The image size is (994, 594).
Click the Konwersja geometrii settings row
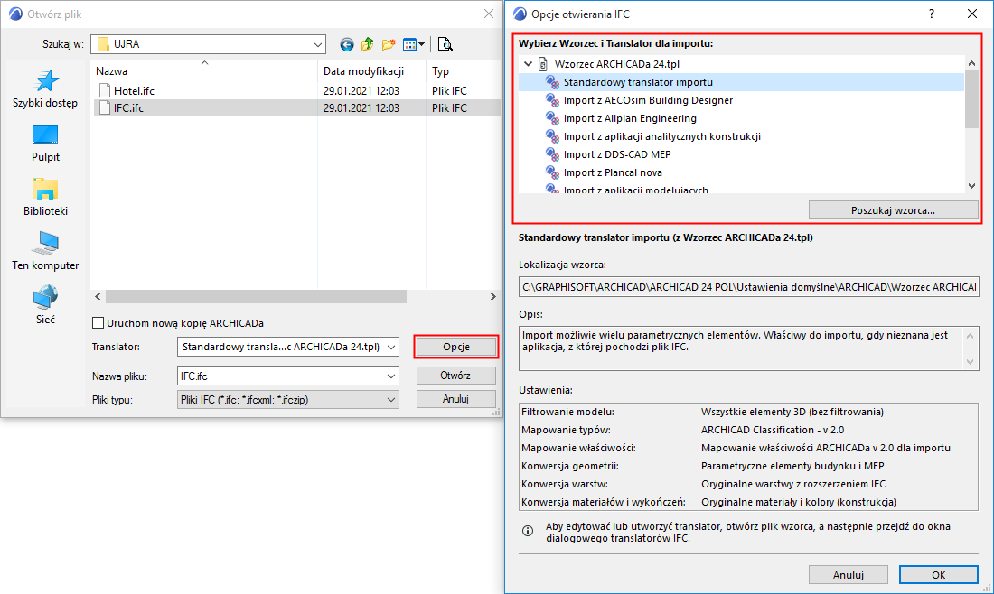click(748, 466)
